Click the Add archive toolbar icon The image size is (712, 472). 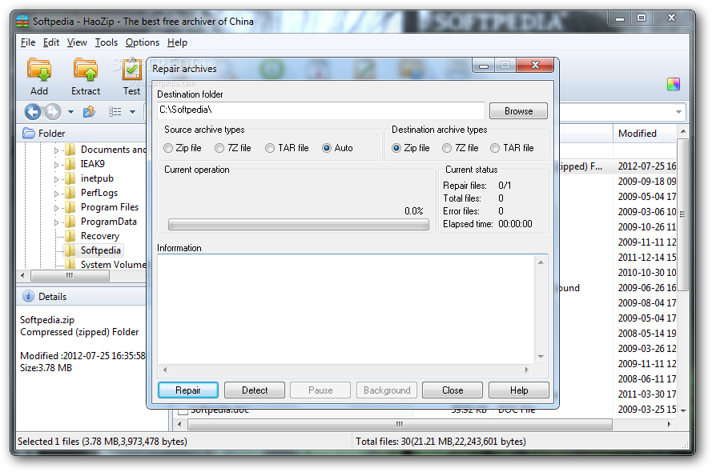coord(39,70)
